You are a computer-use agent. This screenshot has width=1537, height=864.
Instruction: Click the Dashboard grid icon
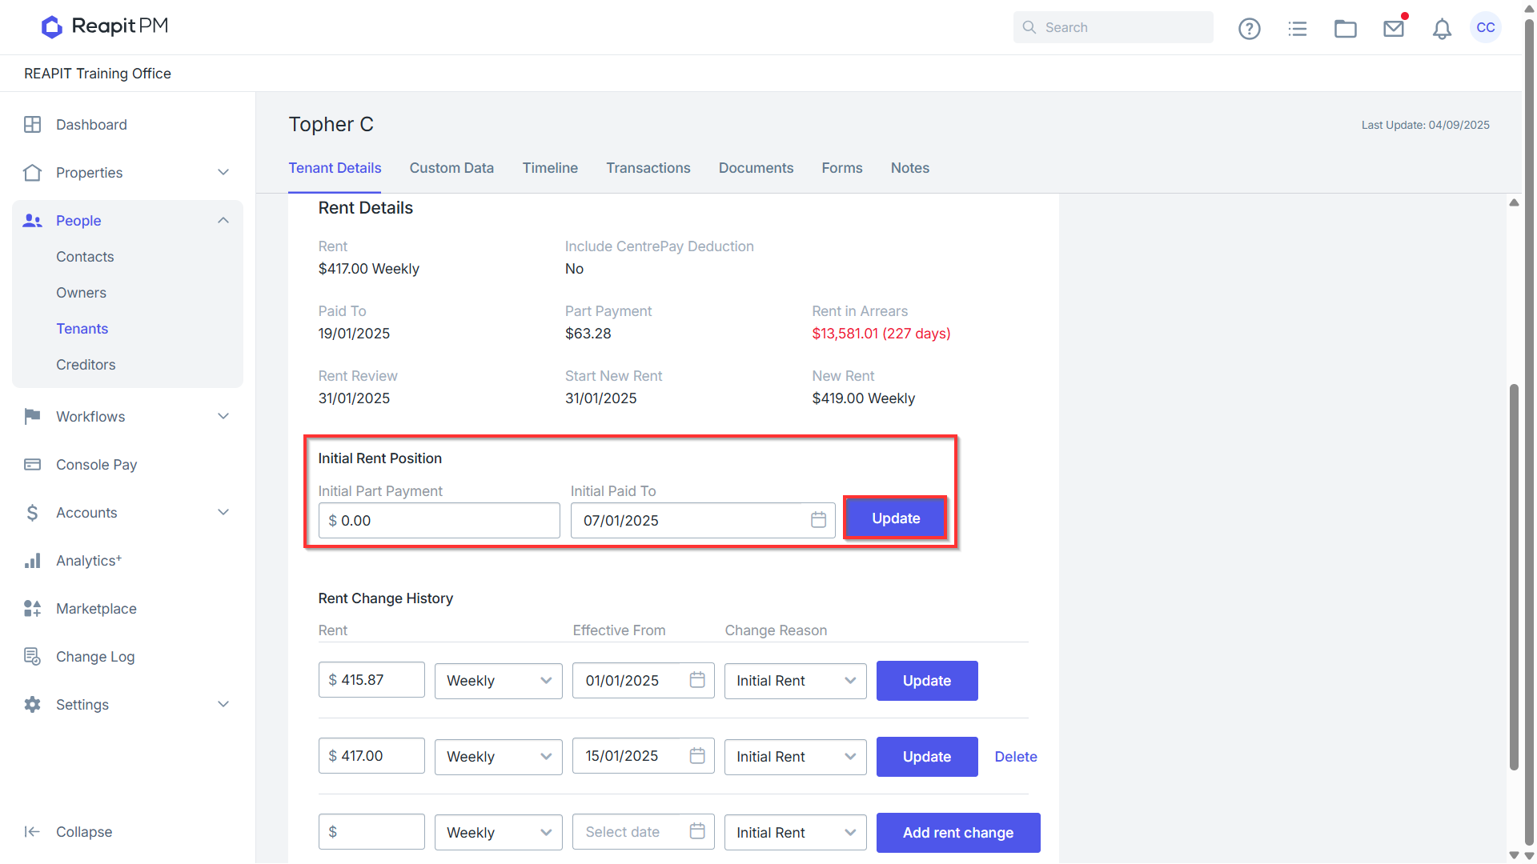pyautogui.click(x=33, y=125)
